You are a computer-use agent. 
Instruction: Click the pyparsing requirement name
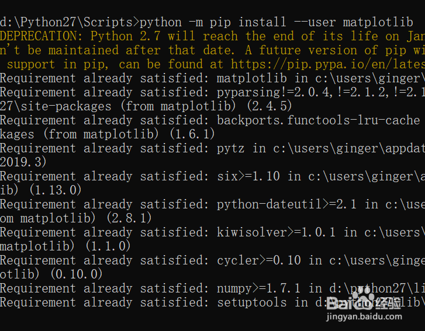pyautogui.click(x=248, y=92)
